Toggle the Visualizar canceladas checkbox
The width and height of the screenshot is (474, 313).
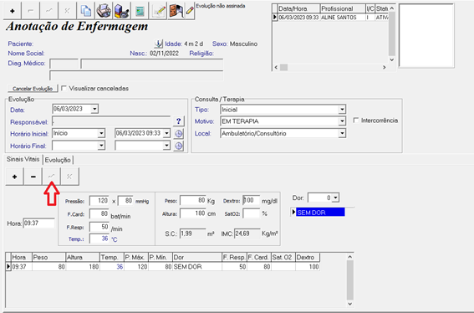64,89
